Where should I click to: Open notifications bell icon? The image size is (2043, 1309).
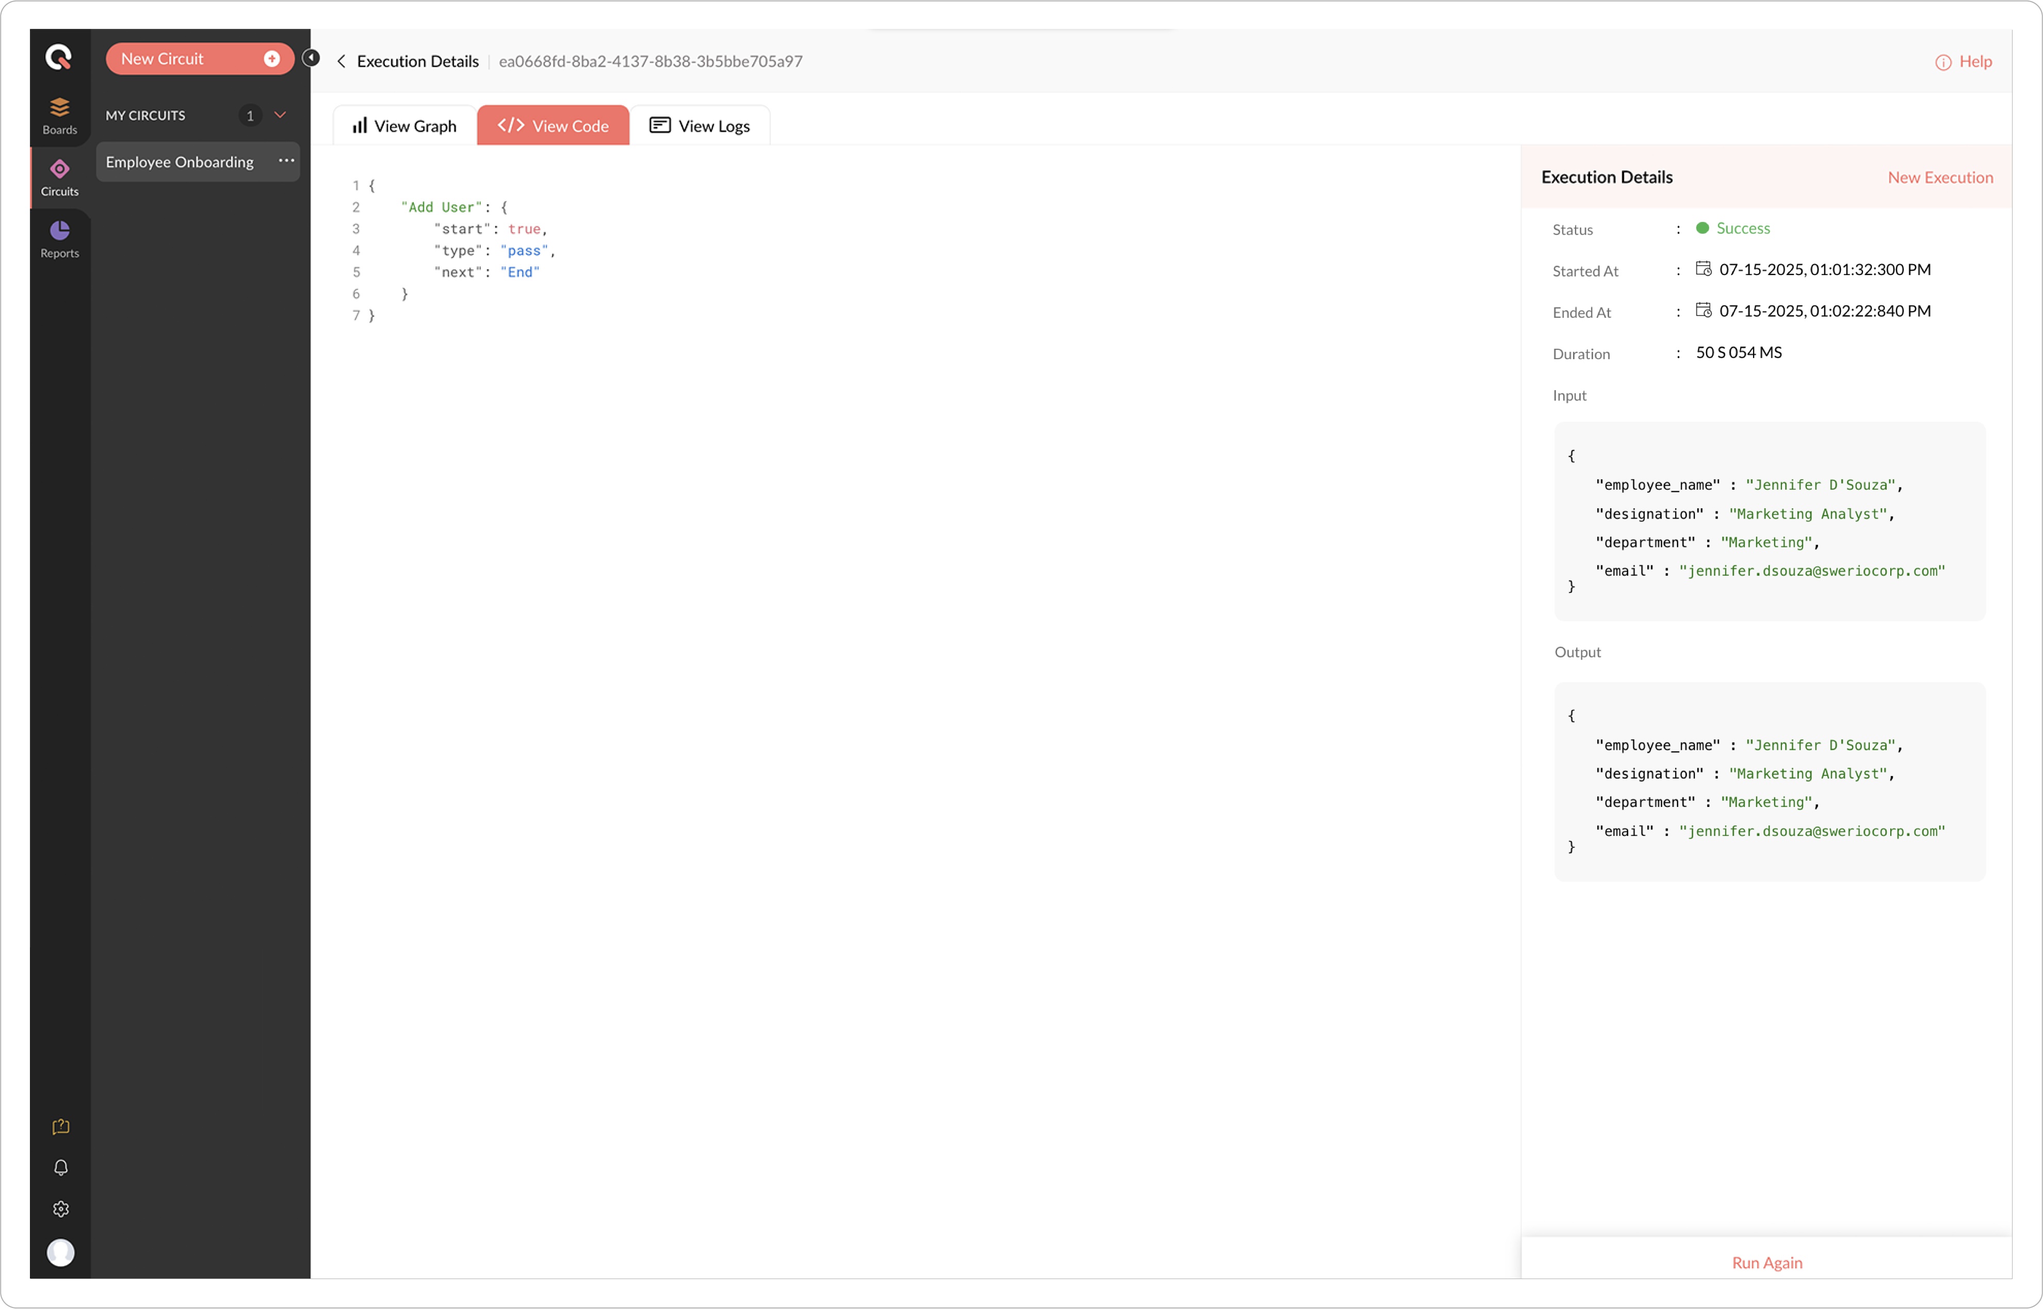60,1168
